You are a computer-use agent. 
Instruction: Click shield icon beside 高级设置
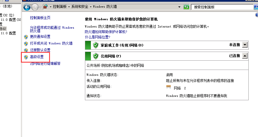pyautogui.click(x=26, y=57)
